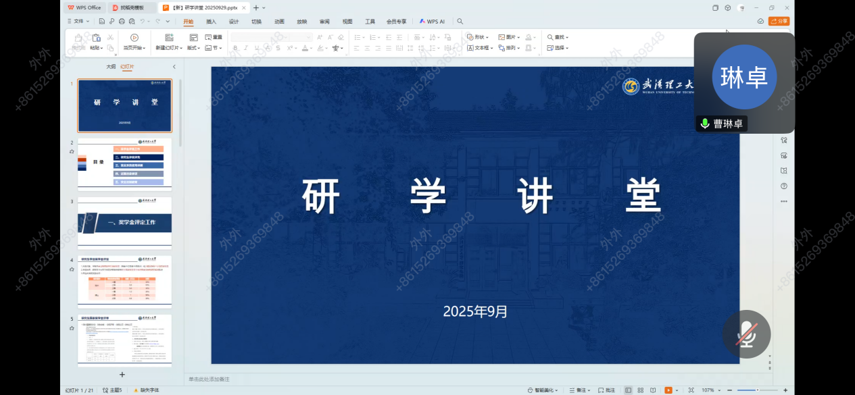
Task: Open the 设计 design ribbon tab
Action: tap(234, 22)
